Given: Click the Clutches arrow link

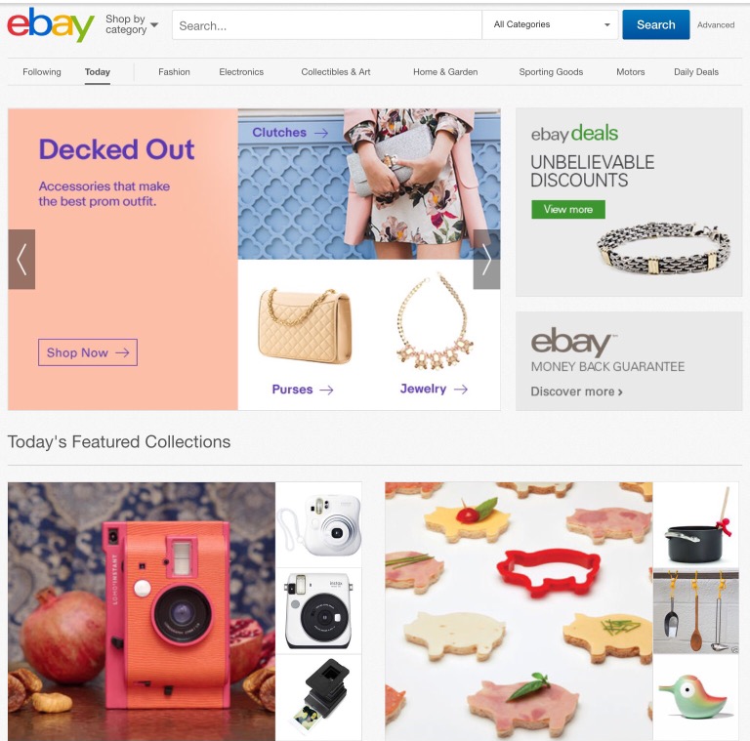Looking at the screenshot, I should coord(290,133).
